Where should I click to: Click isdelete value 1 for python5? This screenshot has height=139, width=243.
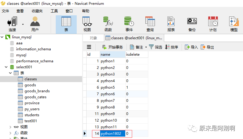click(x=137, y=87)
